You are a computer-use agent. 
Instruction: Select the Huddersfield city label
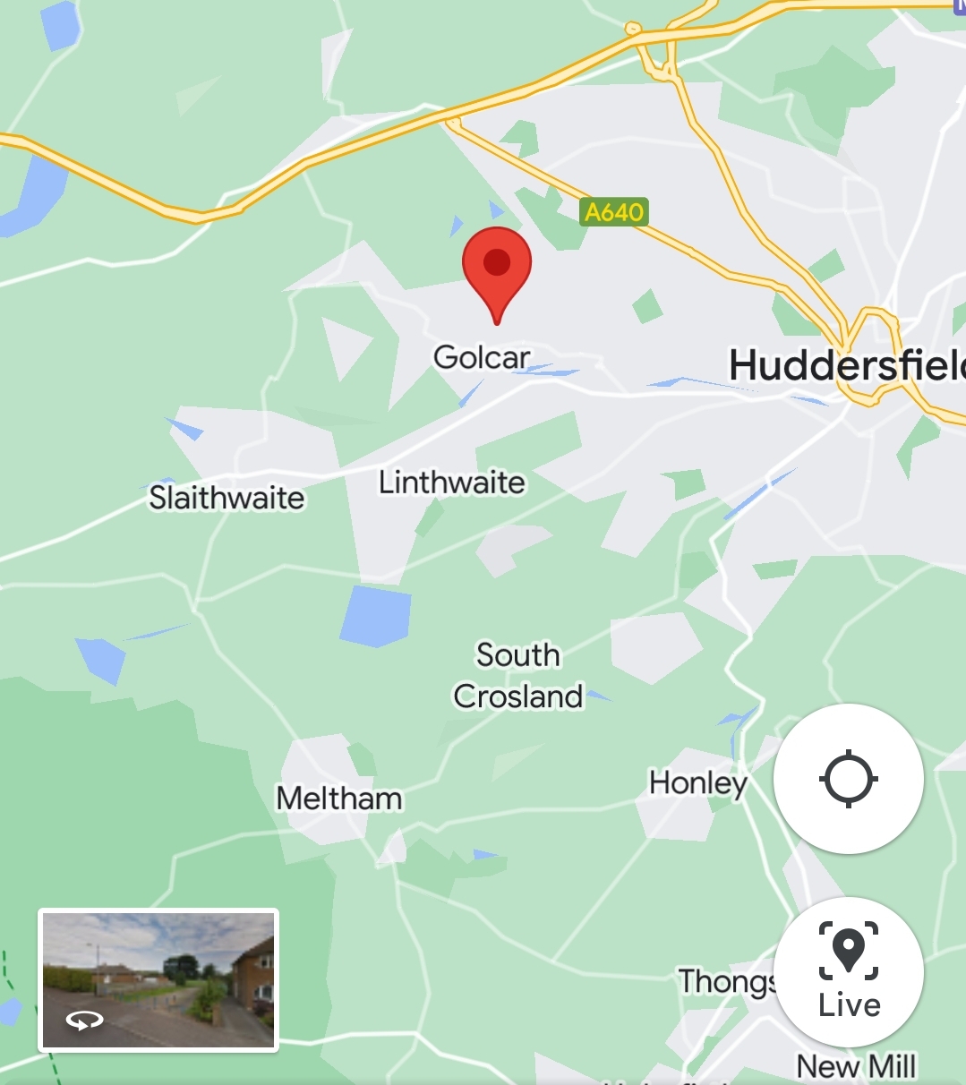point(847,365)
